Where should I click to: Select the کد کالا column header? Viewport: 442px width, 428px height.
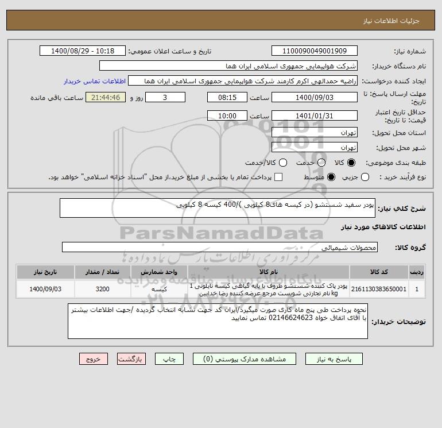point(379,272)
